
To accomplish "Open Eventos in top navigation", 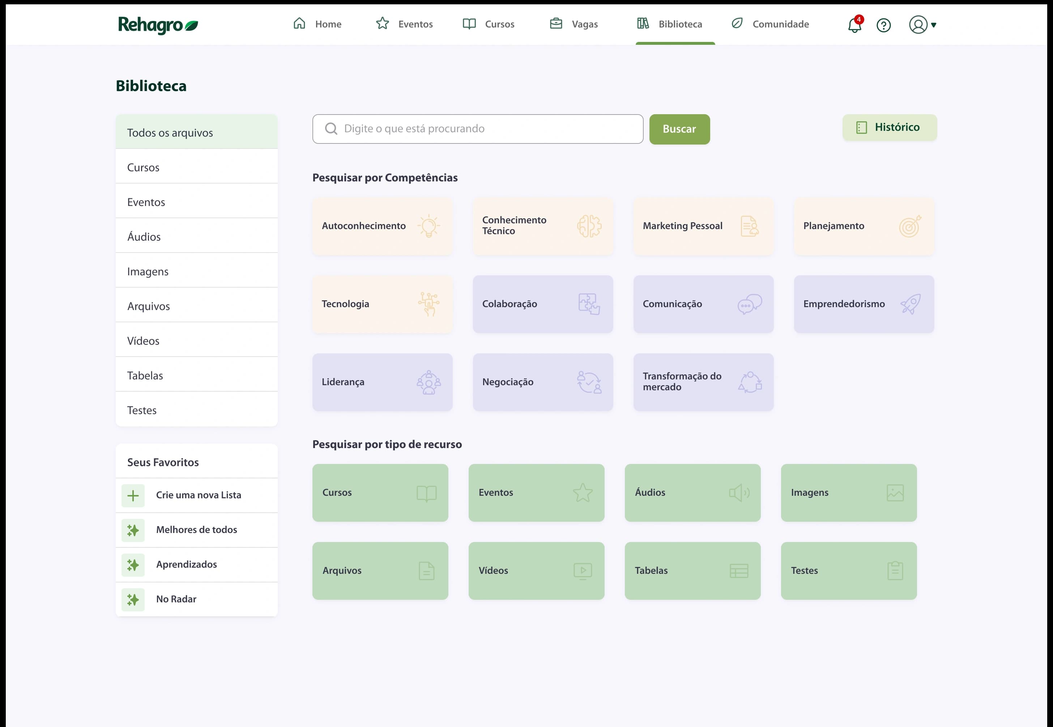I will point(404,24).
